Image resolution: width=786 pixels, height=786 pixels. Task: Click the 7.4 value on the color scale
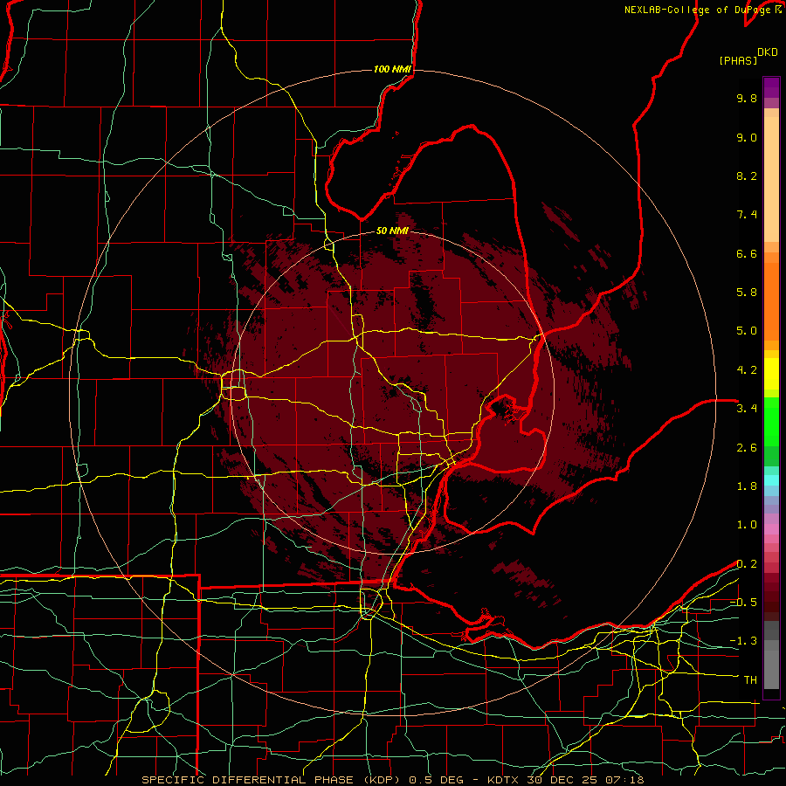pos(747,215)
